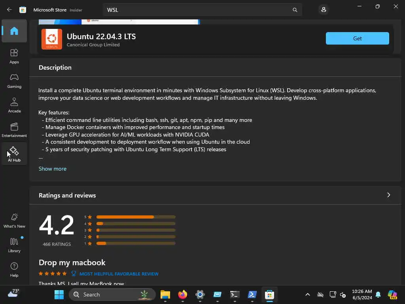
Task: Open the user account profile icon
Action: pos(324,10)
